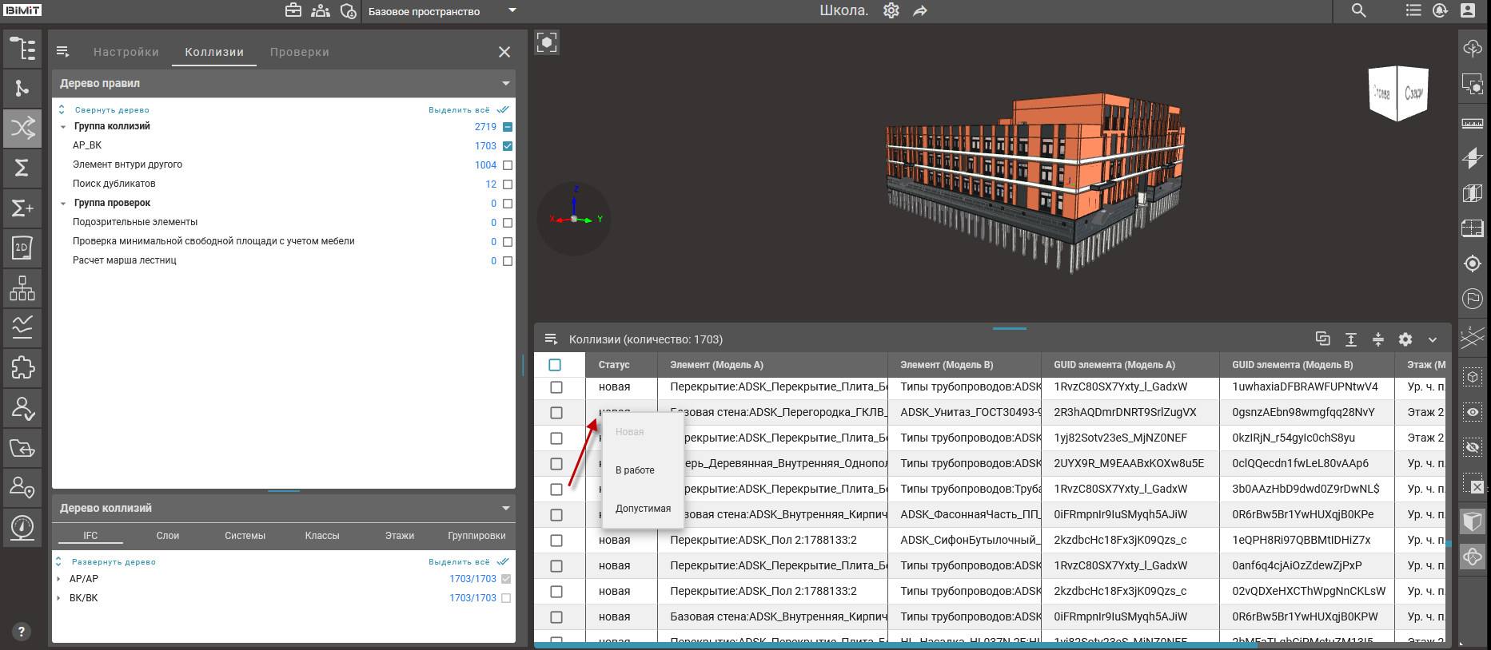Open the collisions shuffle tool in left sidebar
This screenshot has height=650, width=1491.
click(x=22, y=128)
